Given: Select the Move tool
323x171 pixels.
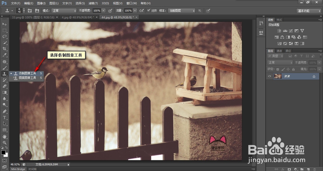Looking at the screenshot, I should tap(4, 24).
